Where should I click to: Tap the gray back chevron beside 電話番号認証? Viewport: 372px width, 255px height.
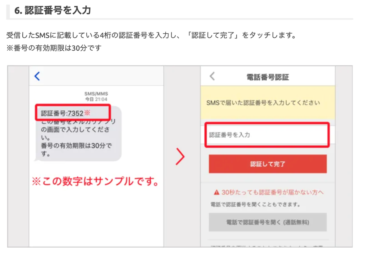pos(212,76)
